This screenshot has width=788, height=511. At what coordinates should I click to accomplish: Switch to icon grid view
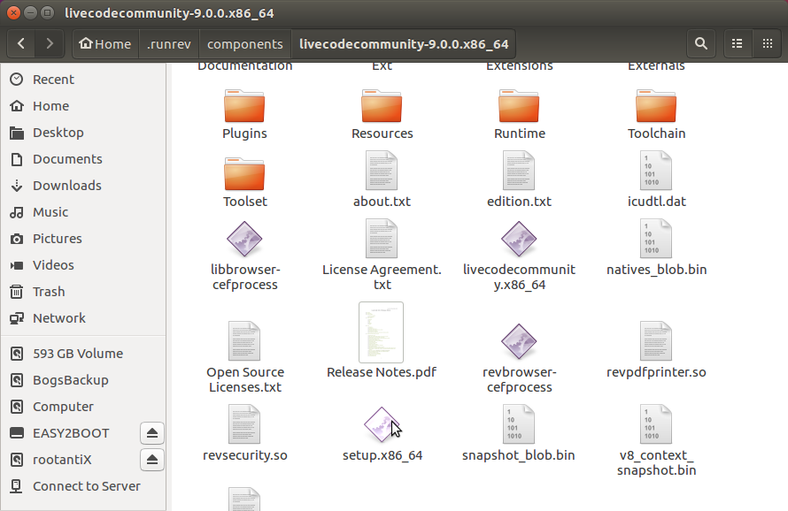768,44
